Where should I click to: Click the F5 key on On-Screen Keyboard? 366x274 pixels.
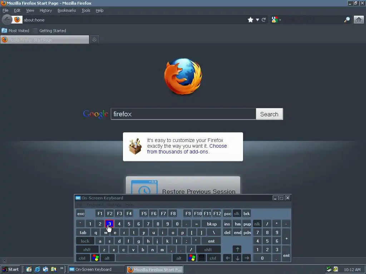[x=144, y=214]
